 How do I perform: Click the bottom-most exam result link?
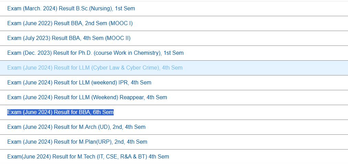coord(88,156)
